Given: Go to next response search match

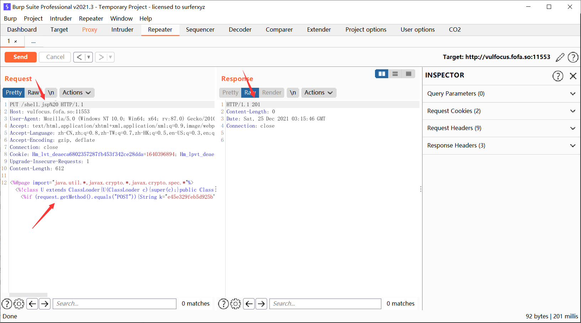Looking at the screenshot, I should pyautogui.click(x=262, y=304).
